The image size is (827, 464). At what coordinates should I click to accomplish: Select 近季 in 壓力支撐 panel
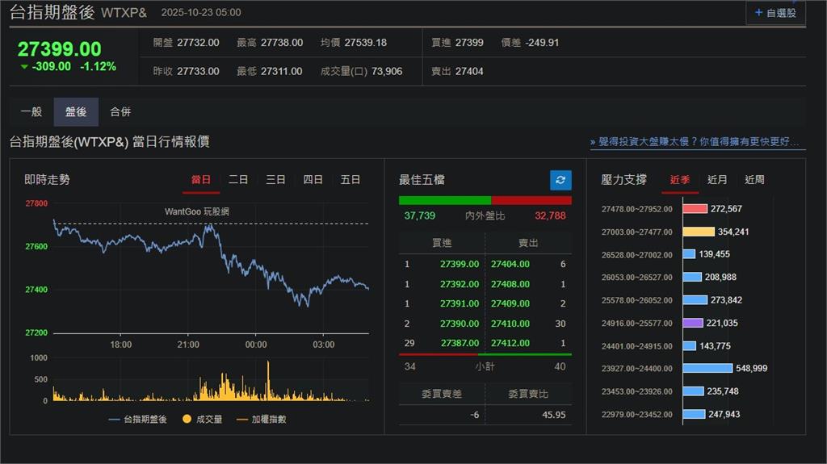click(x=680, y=180)
